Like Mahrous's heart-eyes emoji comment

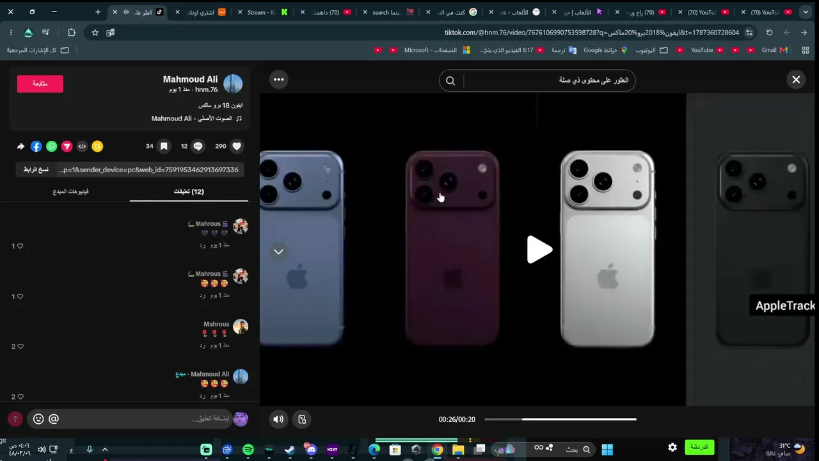pyautogui.click(x=20, y=296)
